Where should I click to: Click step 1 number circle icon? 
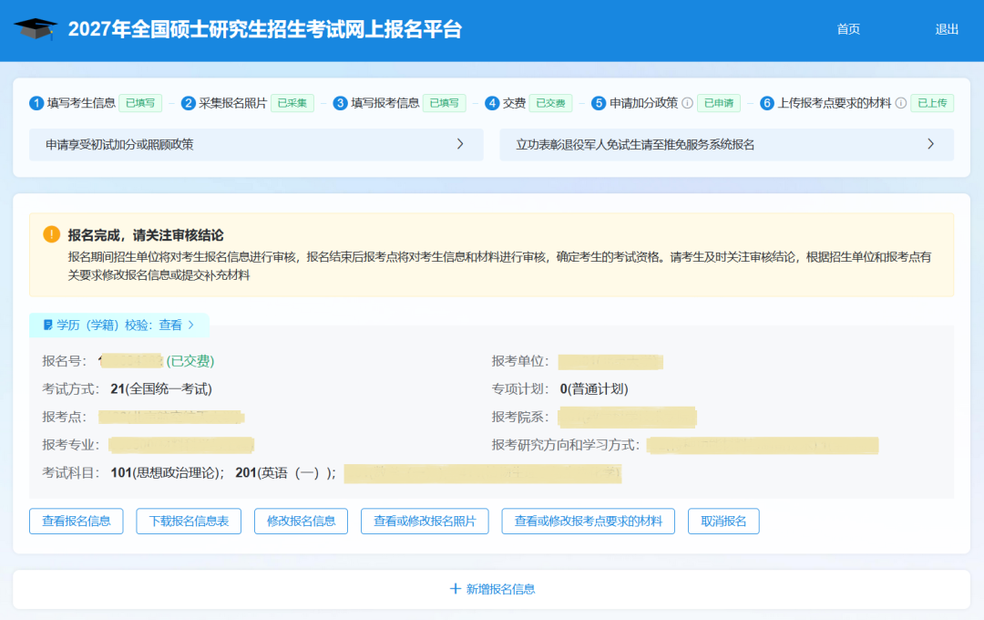tap(36, 103)
